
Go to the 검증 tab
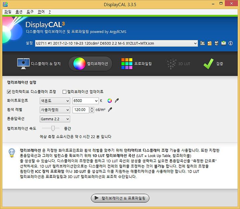coord(213,64)
